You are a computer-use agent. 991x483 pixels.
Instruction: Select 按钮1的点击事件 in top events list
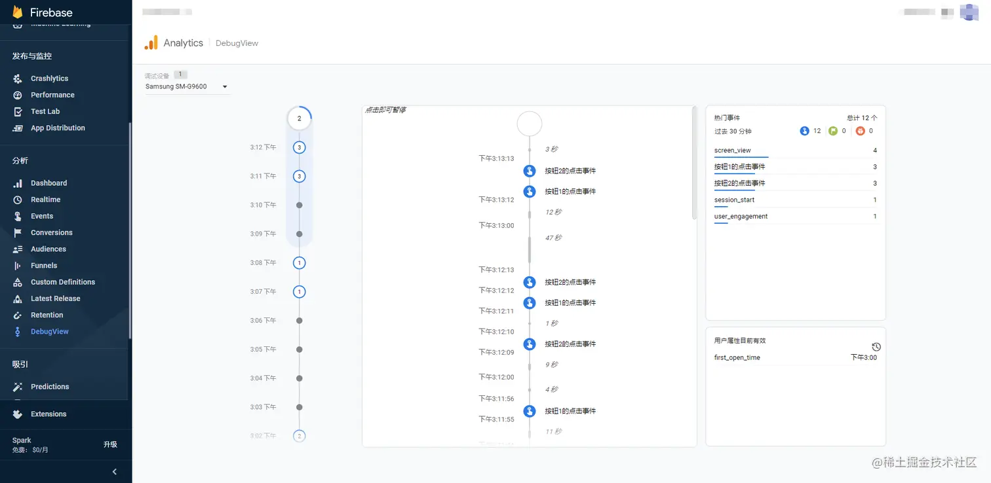click(x=796, y=168)
